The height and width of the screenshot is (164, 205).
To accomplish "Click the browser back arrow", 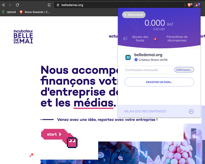I will pos(3,5).
